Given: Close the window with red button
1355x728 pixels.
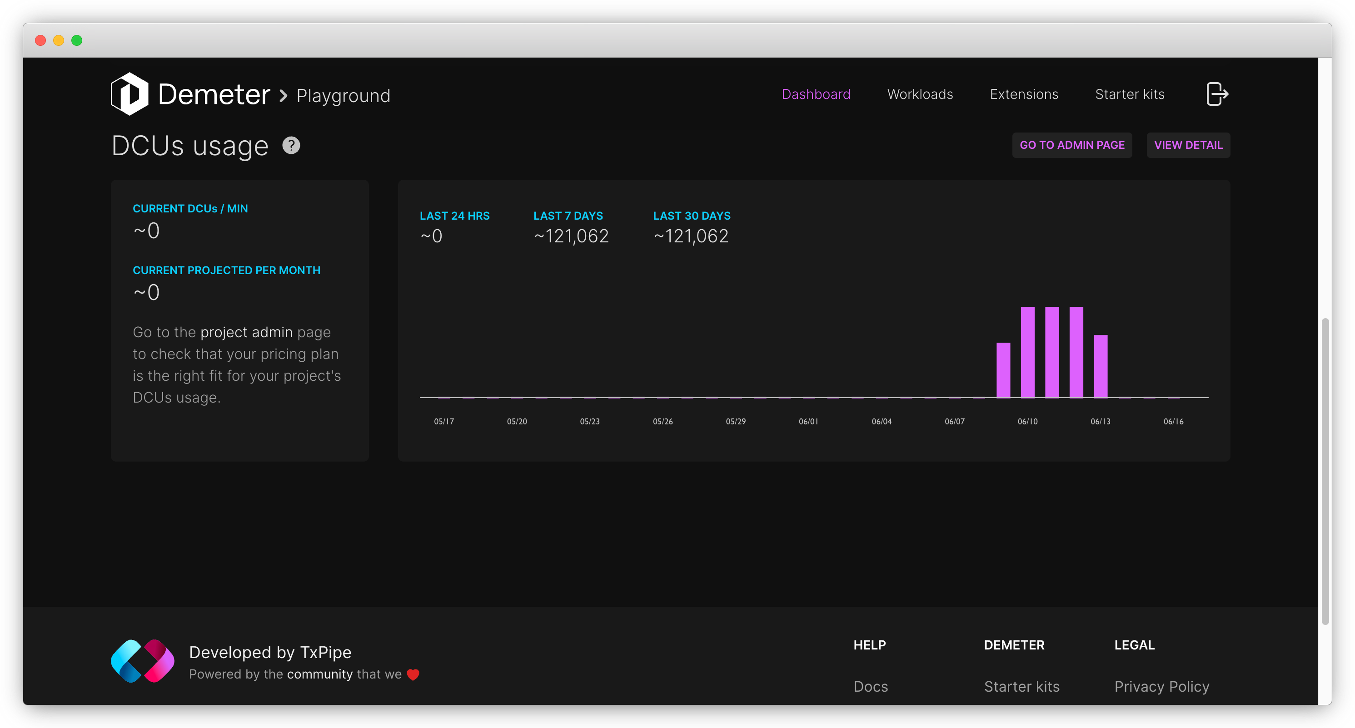Looking at the screenshot, I should point(40,40).
